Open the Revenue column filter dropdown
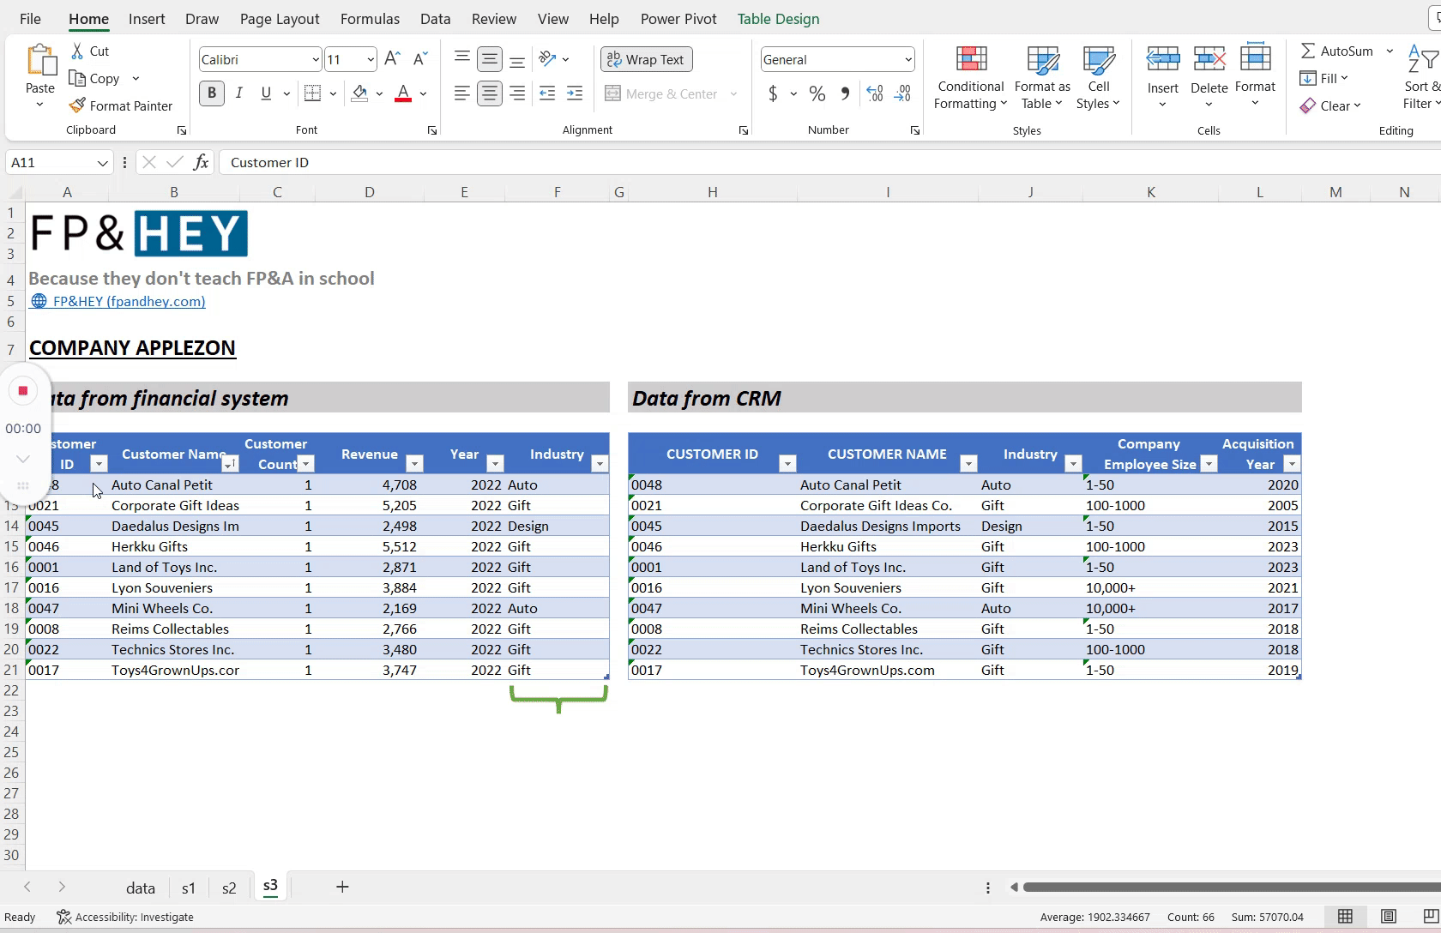The width and height of the screenshot is (1441, 933). click(x=414, y=464)
